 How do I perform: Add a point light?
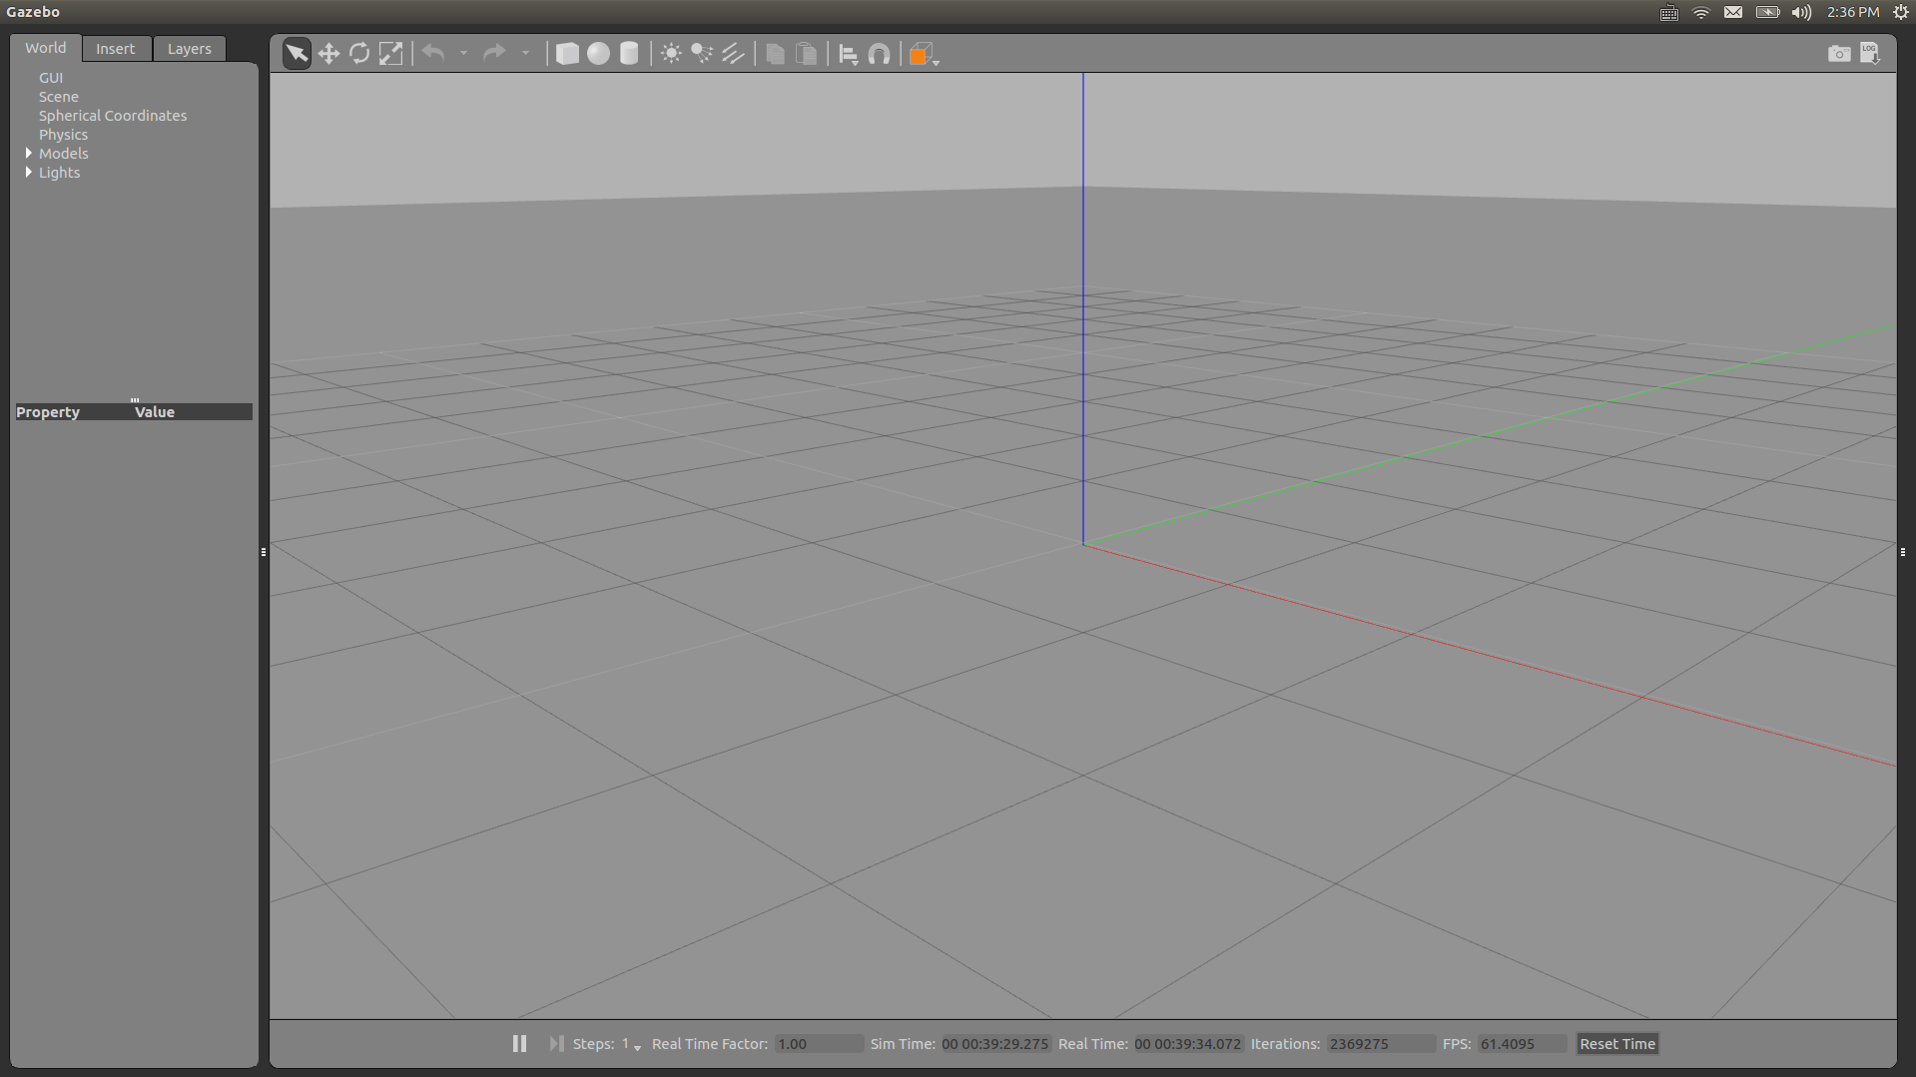coord(671,54)
